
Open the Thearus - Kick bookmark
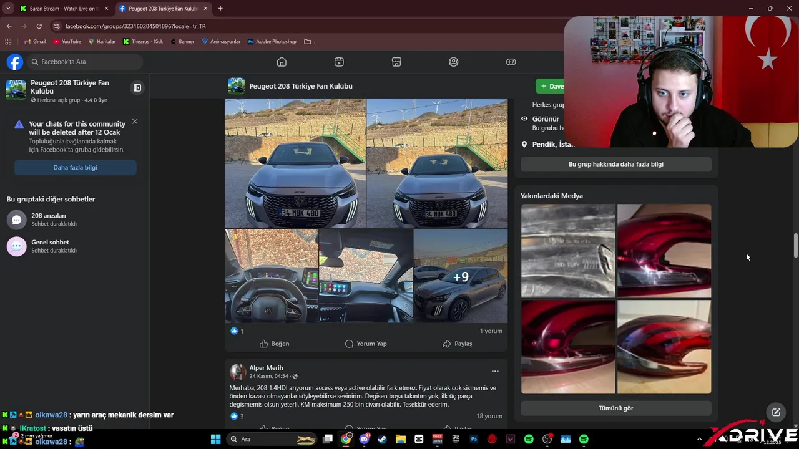[x=143, y=42]
